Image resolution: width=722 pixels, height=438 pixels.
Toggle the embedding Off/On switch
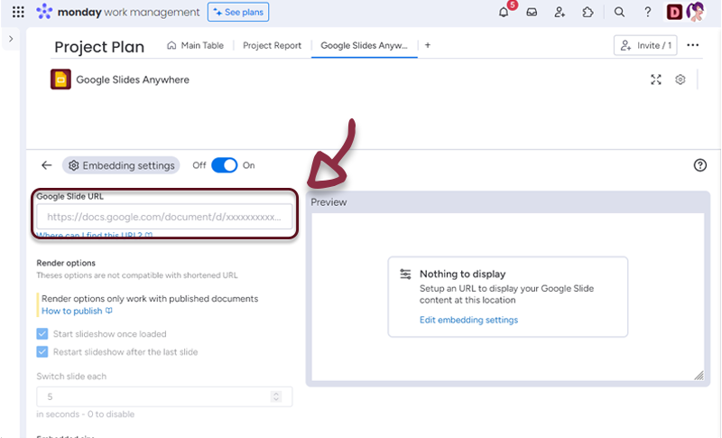[224, 165]
